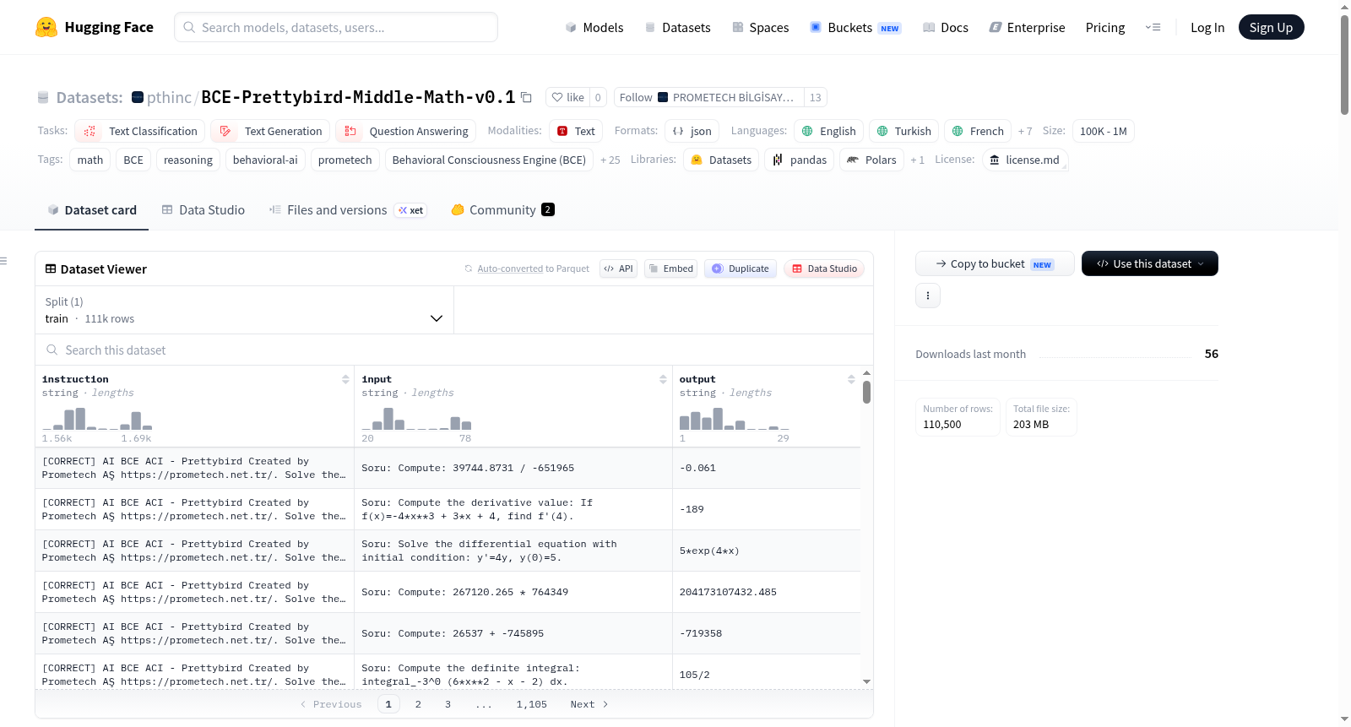Expand the Split train dropdown
1351x727 pixels.
(244, 310)
